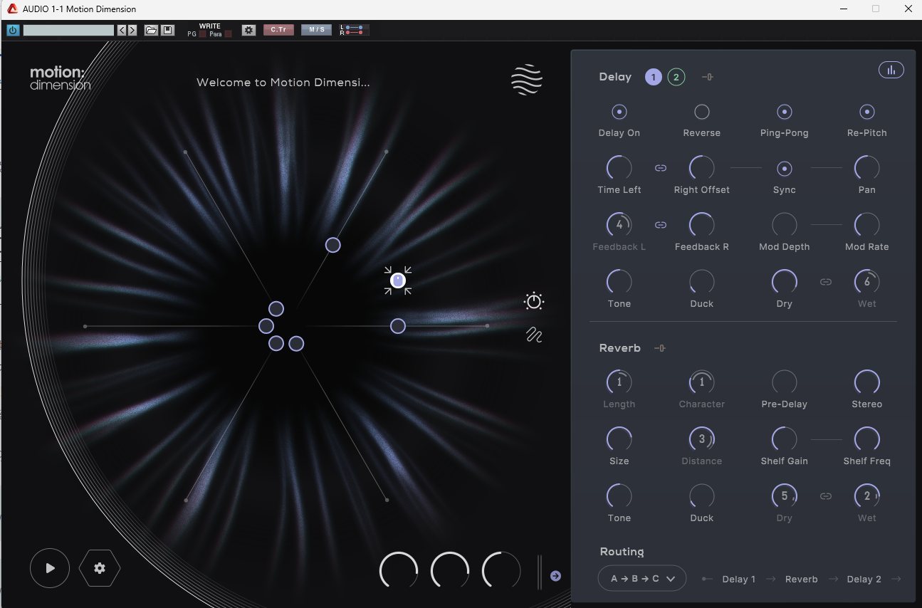Click the delay Pan knob
This screenshot has height=608, width=922.
(x=867, y=168)
